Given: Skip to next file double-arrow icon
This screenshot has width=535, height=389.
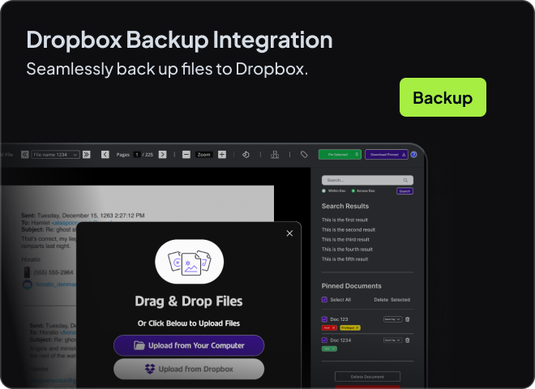Looking at the screenshot, I should pyautogui.click(x=86, y=154).
